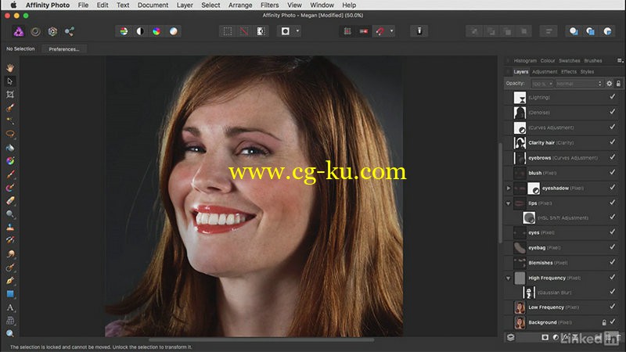This screenshot has height=352, width=626.
Task: Switch to the Swatches tab
Action: [570, 61]
